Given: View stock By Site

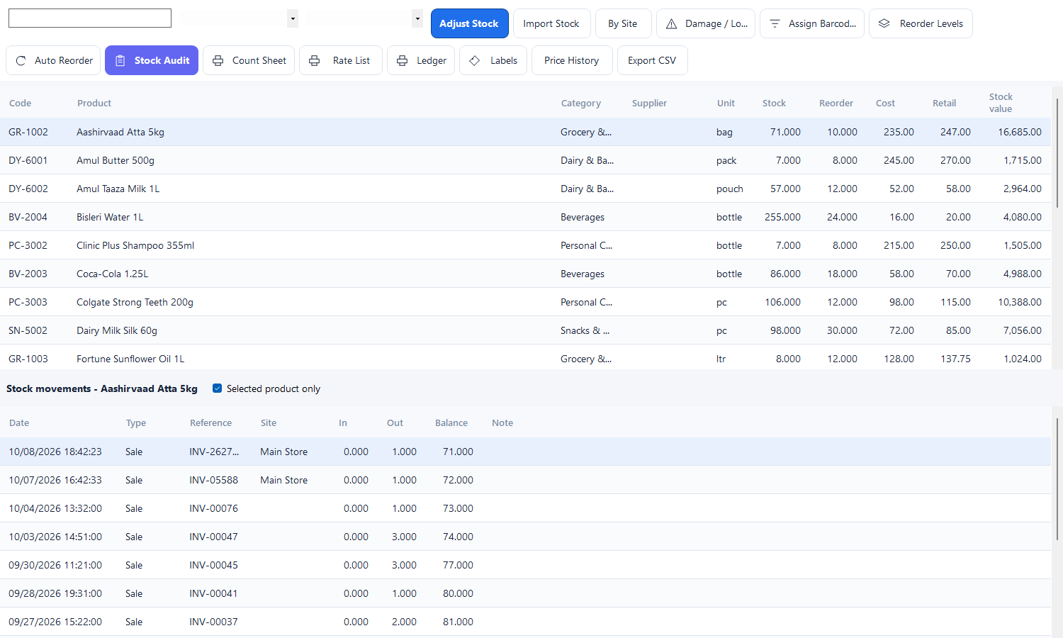Looking at the screenshot, I should click(623, 23).
